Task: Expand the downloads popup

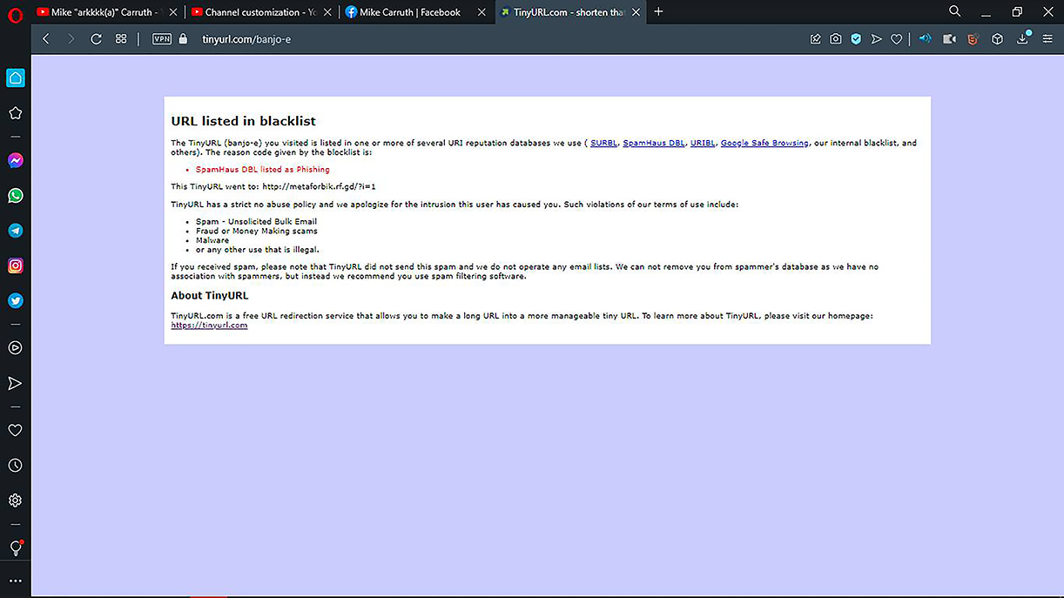Action: pyautogui.click(x=1022, y=39)
